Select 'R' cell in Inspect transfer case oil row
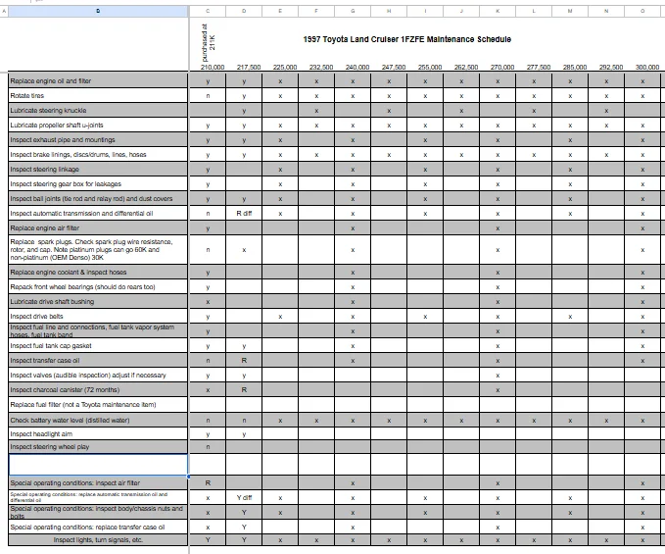The image size is (665, 554). pos(244,361)
